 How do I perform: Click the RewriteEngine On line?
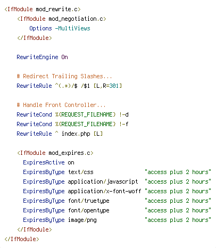pyautogui.click(x=42, y=57)
